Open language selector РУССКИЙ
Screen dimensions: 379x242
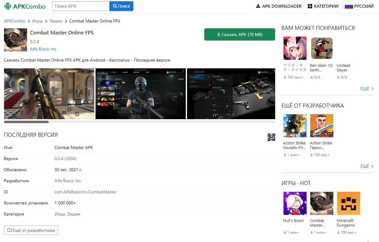click(x=359, y=6)
